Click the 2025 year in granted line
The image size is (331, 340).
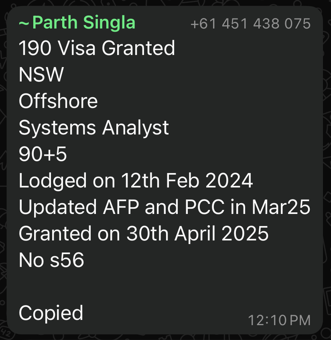pyautogui.click(x=245, y=234)
